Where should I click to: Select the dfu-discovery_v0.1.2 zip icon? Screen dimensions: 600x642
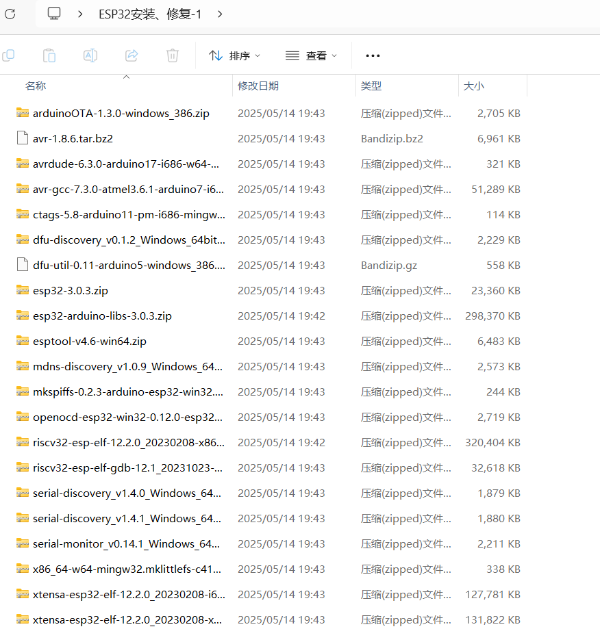click(23, 240)
